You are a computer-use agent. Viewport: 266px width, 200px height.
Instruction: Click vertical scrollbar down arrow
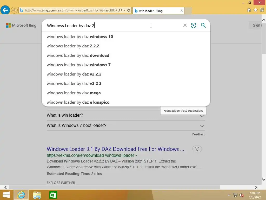click(x=264, y=180)
